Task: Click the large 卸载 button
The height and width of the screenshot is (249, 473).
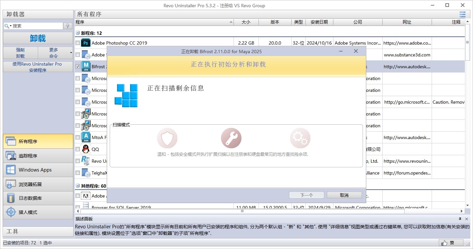Action: coord(38,38)
